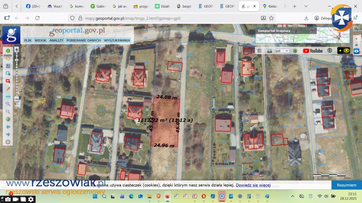Expand the browser tab list chevron
This screenshot has width=362, height=203.
click(x=285, y=6)
